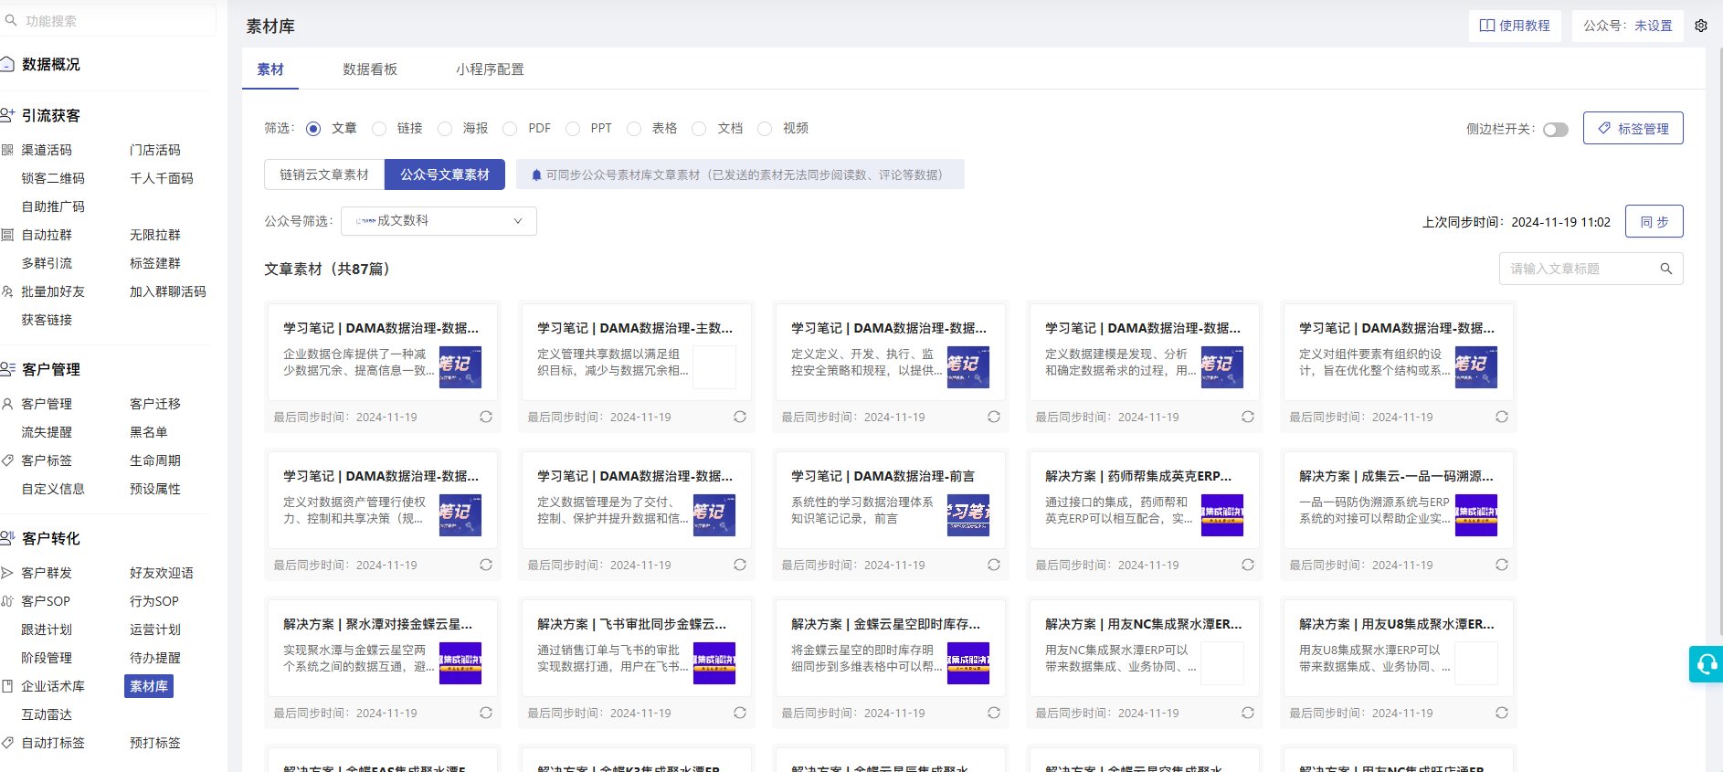
Task: Switch to the 小程序配置 tab
Action: [x=490, y=69]
